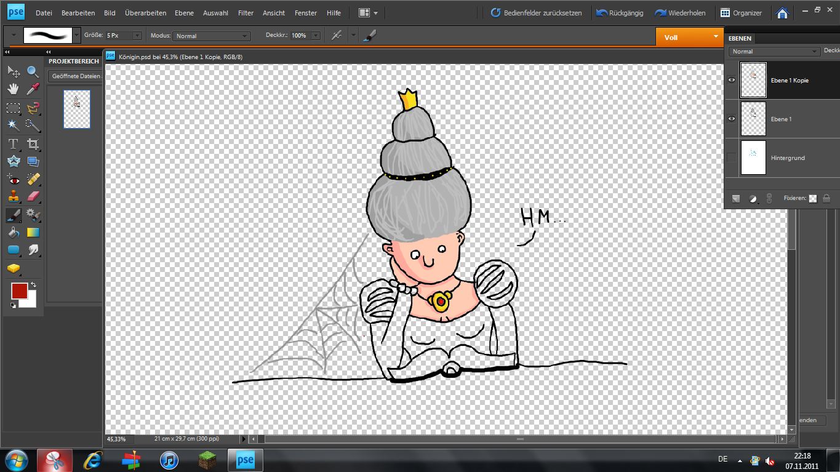Expand the layer blend mode Normal dropdown

(x=774, y=52)
